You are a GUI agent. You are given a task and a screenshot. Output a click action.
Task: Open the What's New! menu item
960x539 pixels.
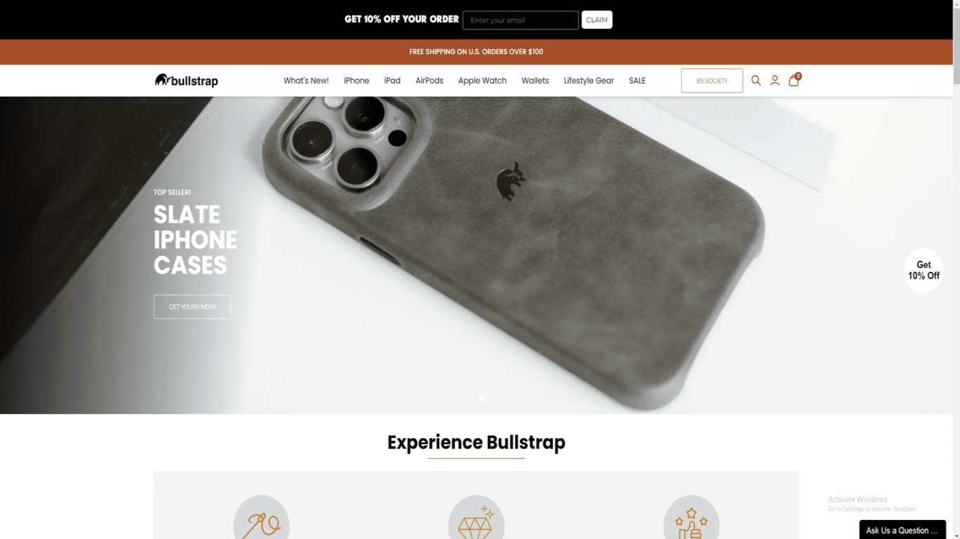pos(306,81)
